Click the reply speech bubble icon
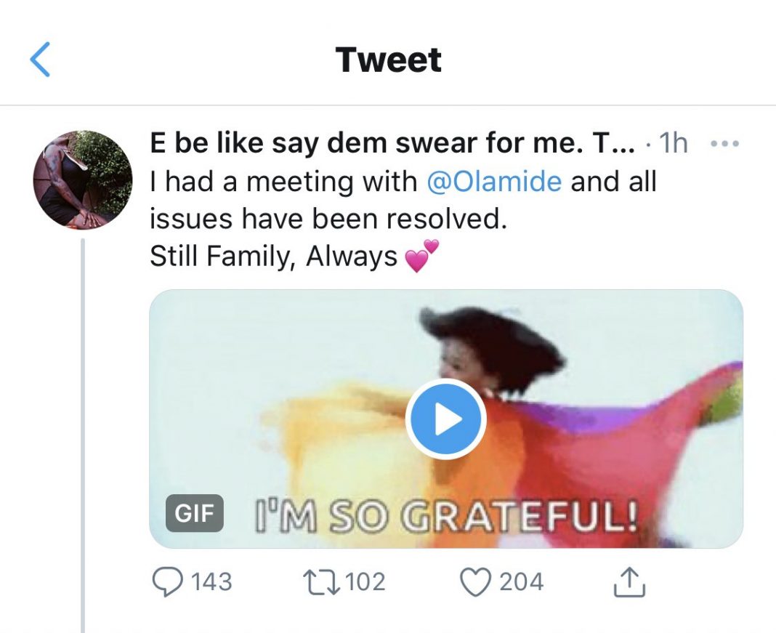The width and height of the screenshot is (776, 633). [x=167, y=582]
